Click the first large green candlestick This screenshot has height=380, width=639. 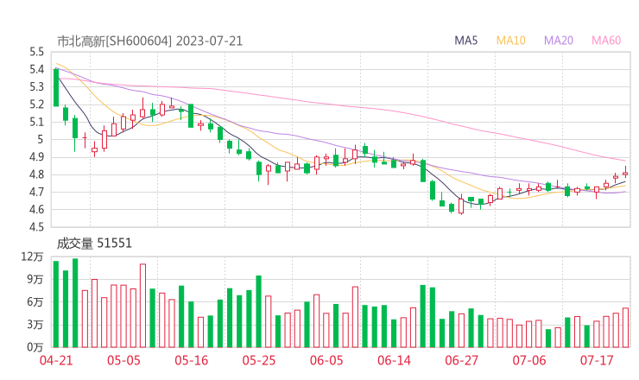tap(56, 87)
